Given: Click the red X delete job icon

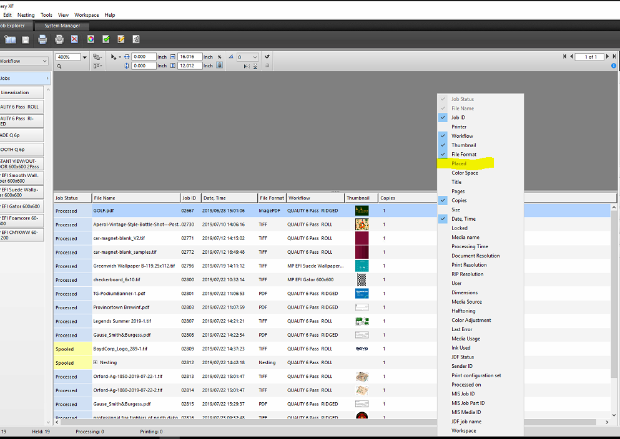Looking at the screenshot, I should click(74, 40).
